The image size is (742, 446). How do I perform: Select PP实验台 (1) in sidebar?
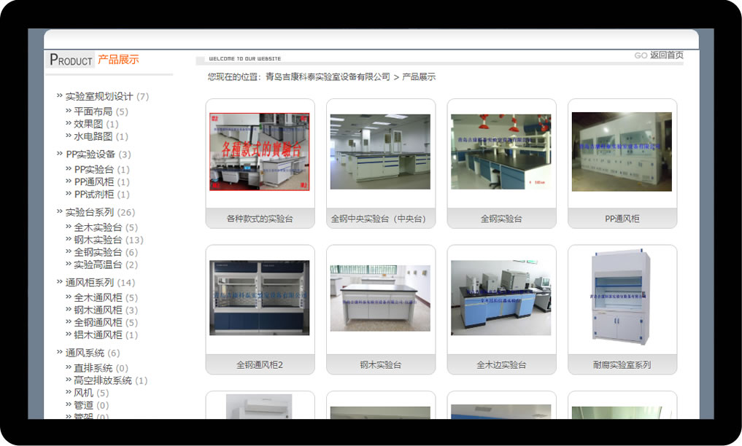point(101,169)
